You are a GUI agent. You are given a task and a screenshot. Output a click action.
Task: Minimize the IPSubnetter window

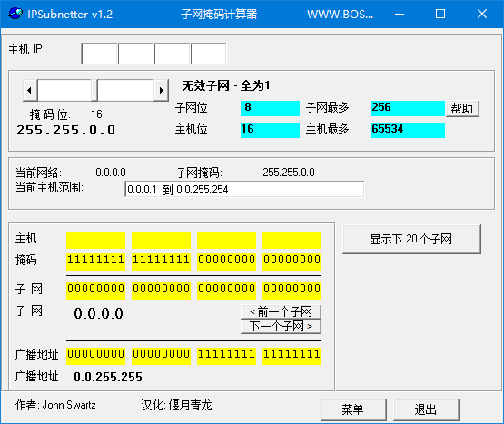[x=400, y=14]
